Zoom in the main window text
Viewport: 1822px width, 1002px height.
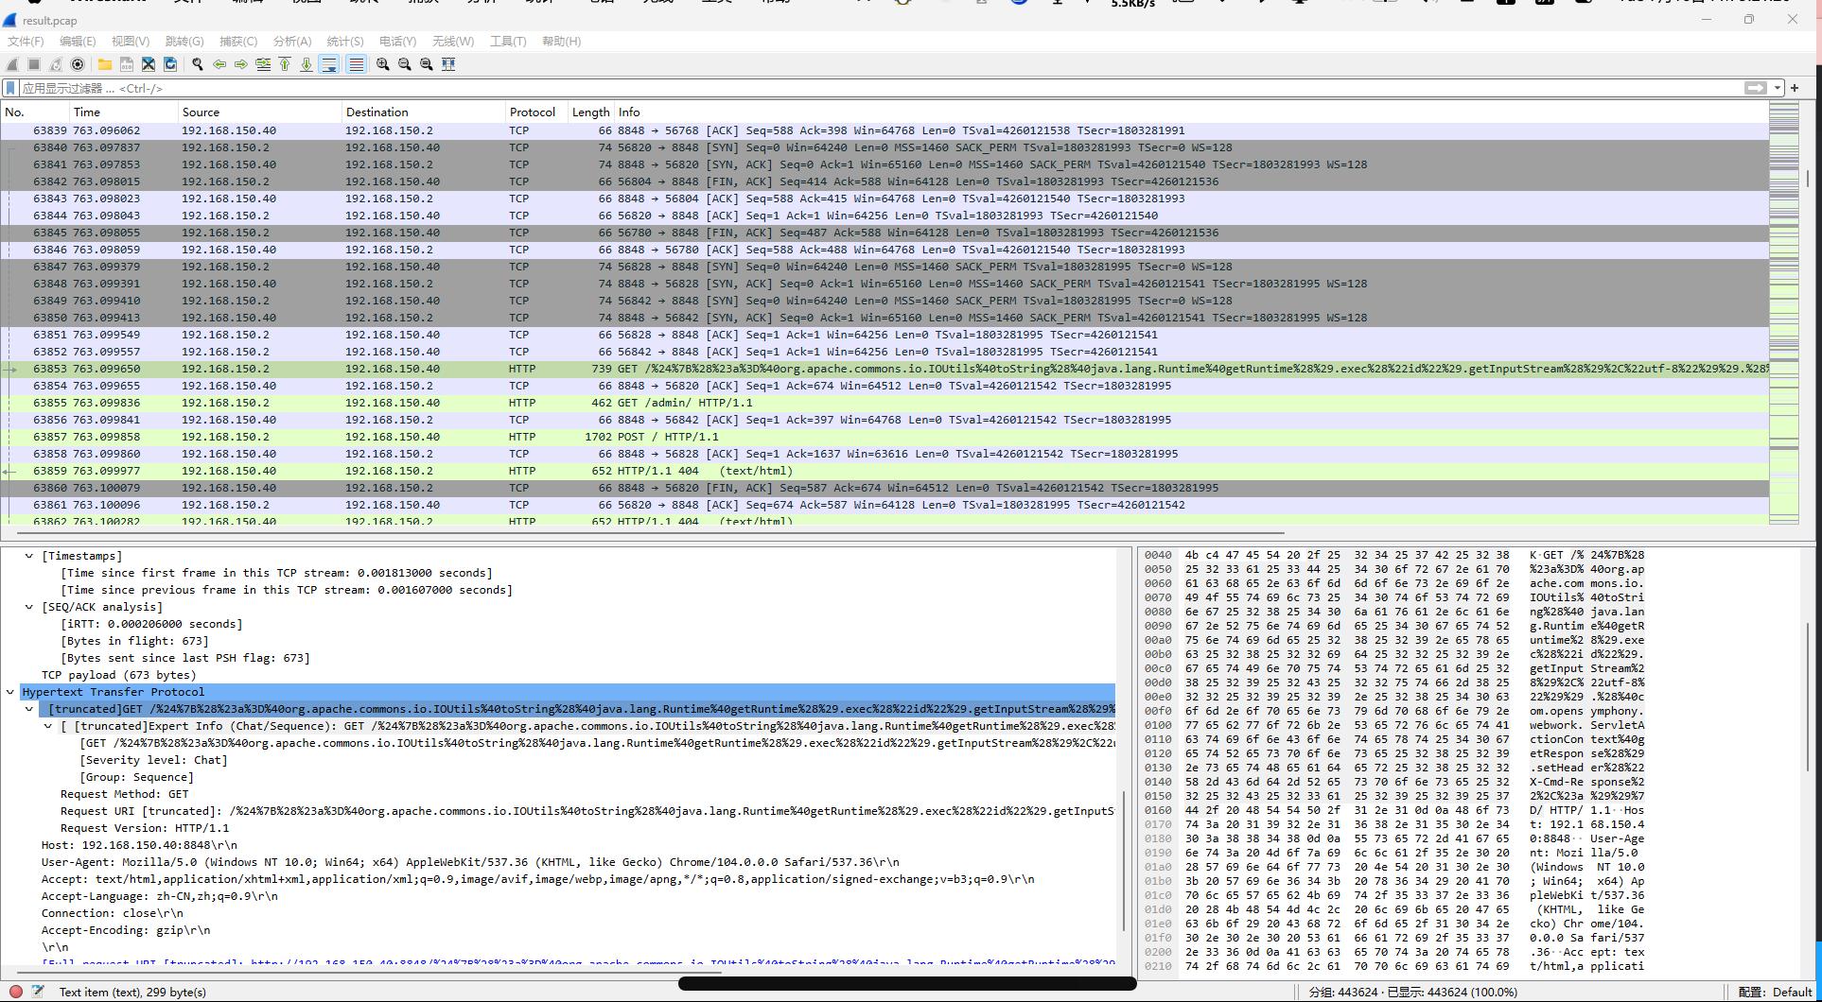click(x=383, y=64)
